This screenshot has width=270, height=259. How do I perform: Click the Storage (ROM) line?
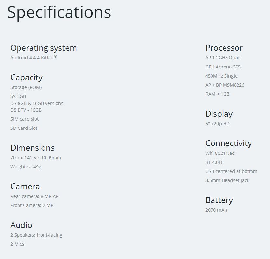click(x=26, y=87)
